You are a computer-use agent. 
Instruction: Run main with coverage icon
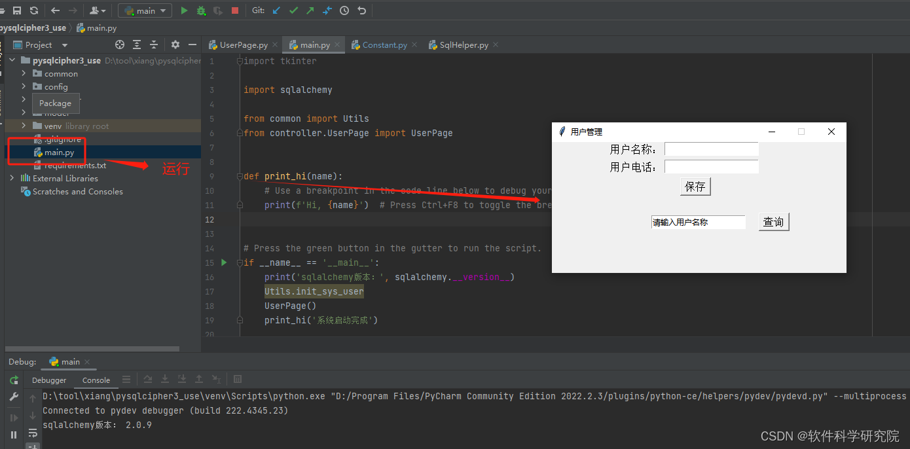[218, 10]
